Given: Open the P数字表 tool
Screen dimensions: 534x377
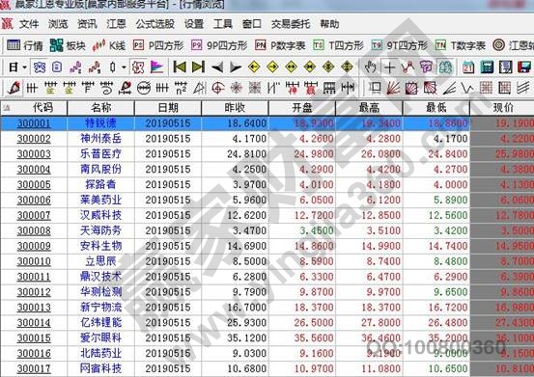Looking at the screenshot, I should point(280,45).
